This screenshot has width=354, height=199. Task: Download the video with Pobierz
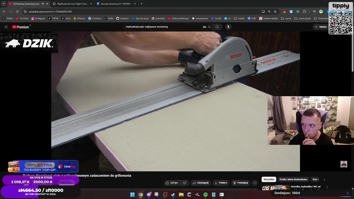point(221,183)
